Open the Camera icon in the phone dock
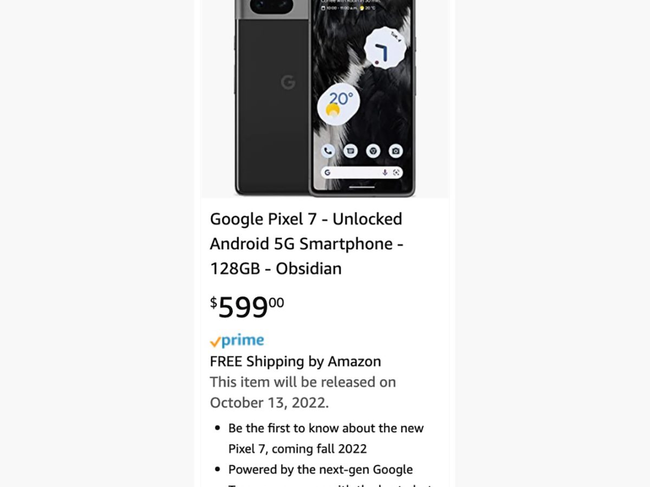650x487 pixels. coord(396,151)
